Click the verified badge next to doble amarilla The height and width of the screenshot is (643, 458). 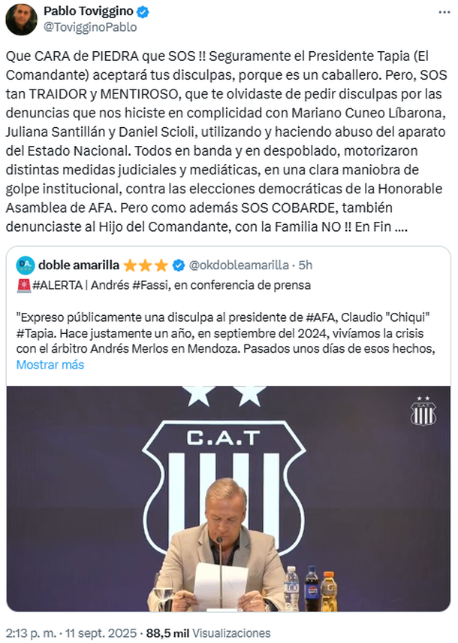pyautogui.click(x=179, y=265)
